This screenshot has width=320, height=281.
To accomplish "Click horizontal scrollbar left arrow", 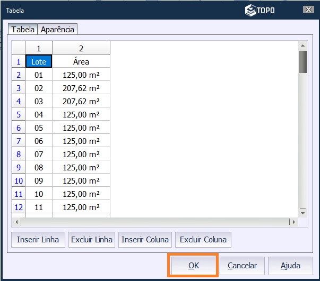I will coord(16,222).
